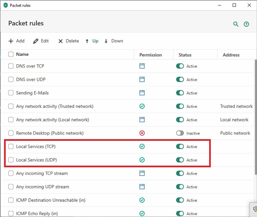This screenshot has height=217, width=257.
Task: Toggle the Remote Desktop (Public network) status switch
Action: (x=180, y=133)
